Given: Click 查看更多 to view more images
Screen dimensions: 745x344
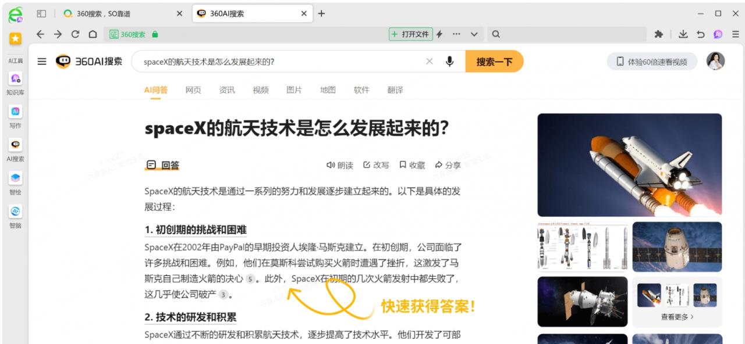Looking at the screenshot, I should tap(677, 317).
